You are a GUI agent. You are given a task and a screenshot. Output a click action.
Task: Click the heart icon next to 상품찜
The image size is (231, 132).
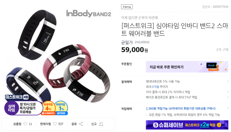click(x=25, y=124)
